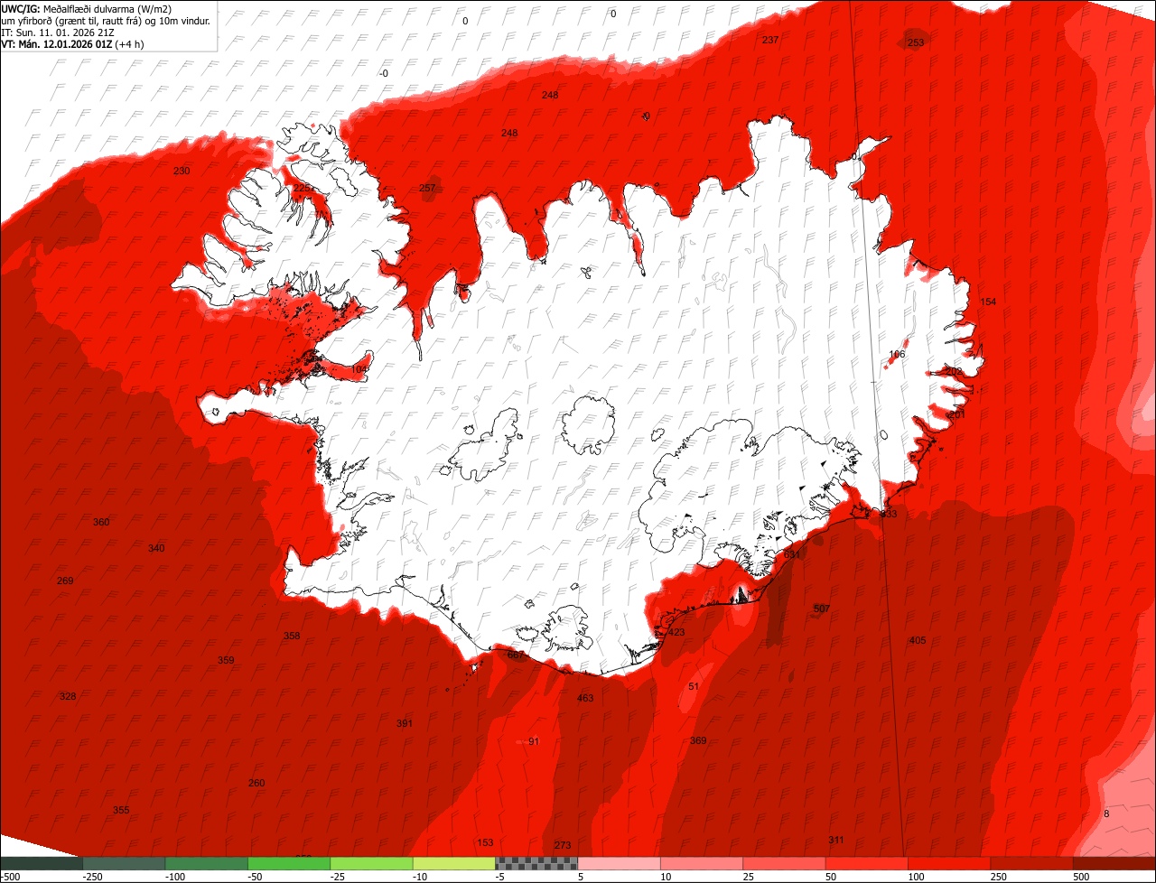Click the initial time 'IT: Sun. 11. 01. 2026 21Z'

[58, 33]
